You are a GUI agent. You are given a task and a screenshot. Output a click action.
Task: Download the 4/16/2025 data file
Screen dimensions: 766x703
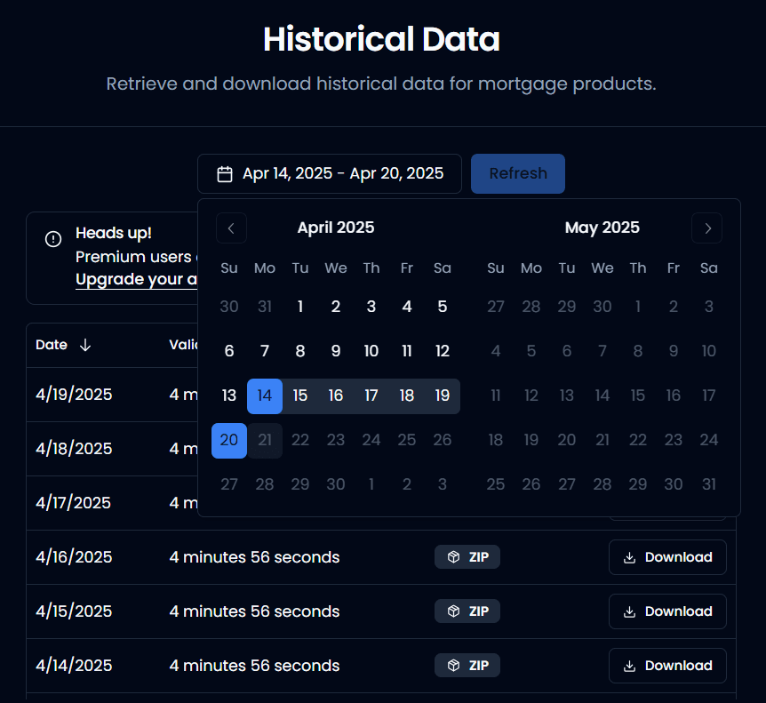point(667,557)
